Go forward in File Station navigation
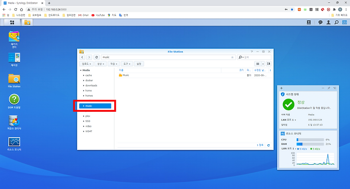This screenshot has width=350, height=189. 89,57
